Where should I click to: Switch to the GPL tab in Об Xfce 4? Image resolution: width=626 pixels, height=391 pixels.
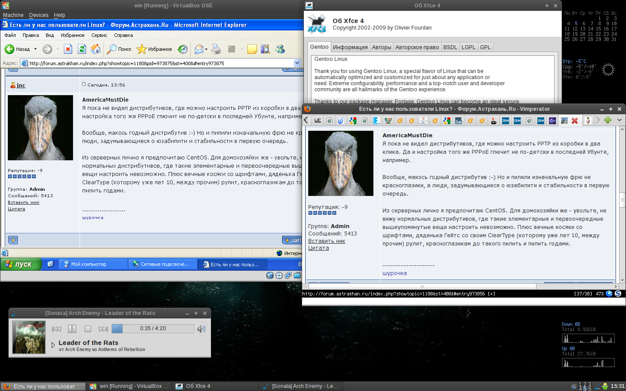[x=486, y=47]
